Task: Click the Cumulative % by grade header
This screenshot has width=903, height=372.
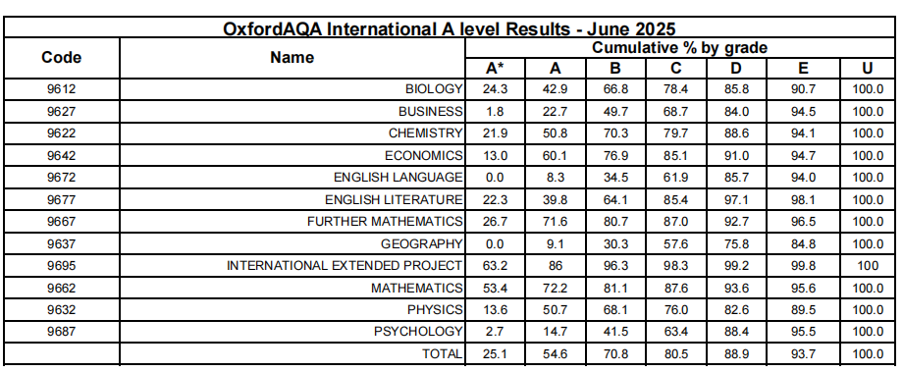Action: [x=680, y=48]
